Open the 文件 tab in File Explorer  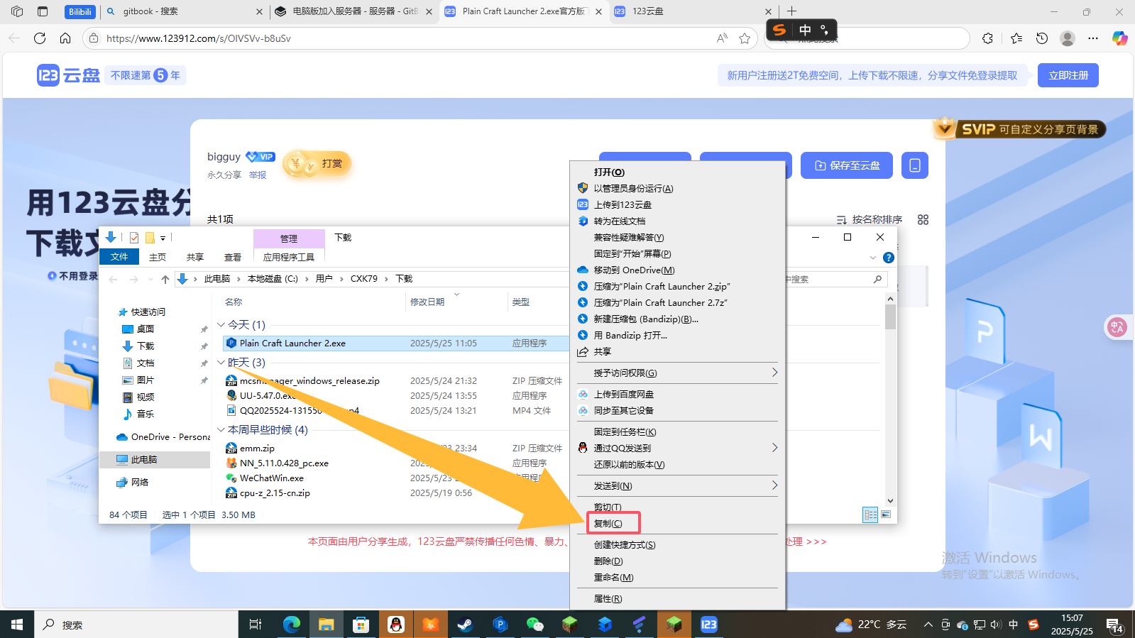[x=119, y=257]
